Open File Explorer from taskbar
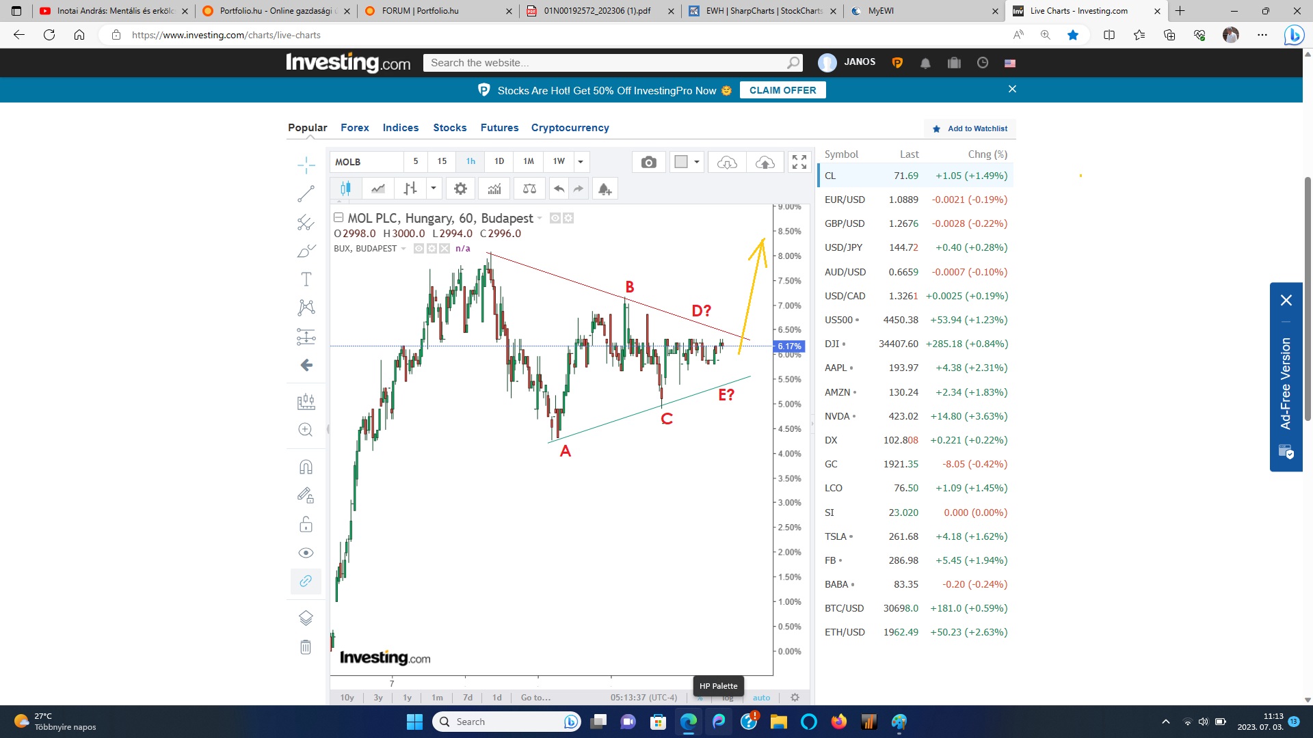 click(x=779, y=722)
